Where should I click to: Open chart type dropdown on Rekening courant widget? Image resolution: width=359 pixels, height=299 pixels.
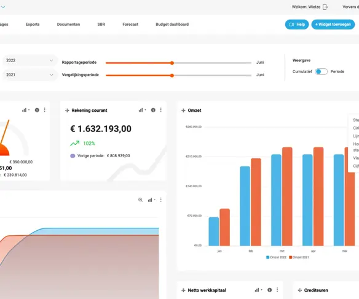pyautogui.click(x=142, y=110)
